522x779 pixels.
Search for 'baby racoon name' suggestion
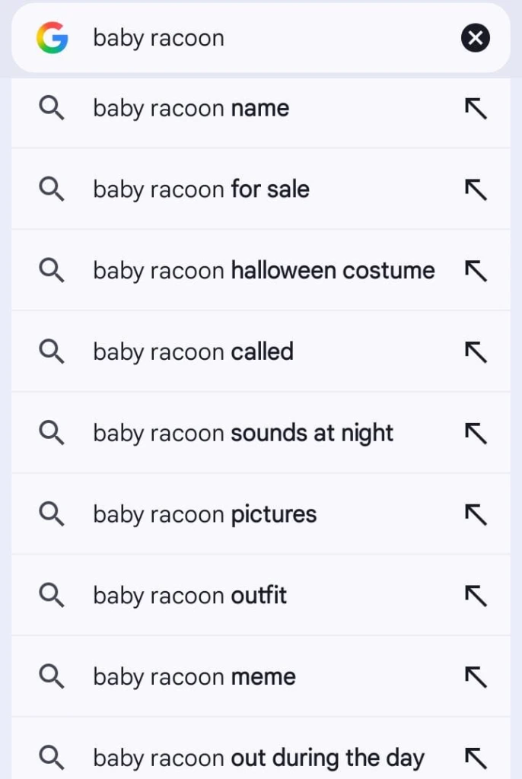pyautogui.click(x=191, y=109)
